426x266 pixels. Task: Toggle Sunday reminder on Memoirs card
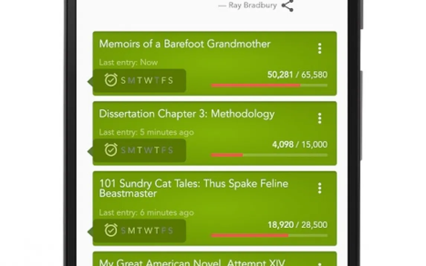[123, 80]
